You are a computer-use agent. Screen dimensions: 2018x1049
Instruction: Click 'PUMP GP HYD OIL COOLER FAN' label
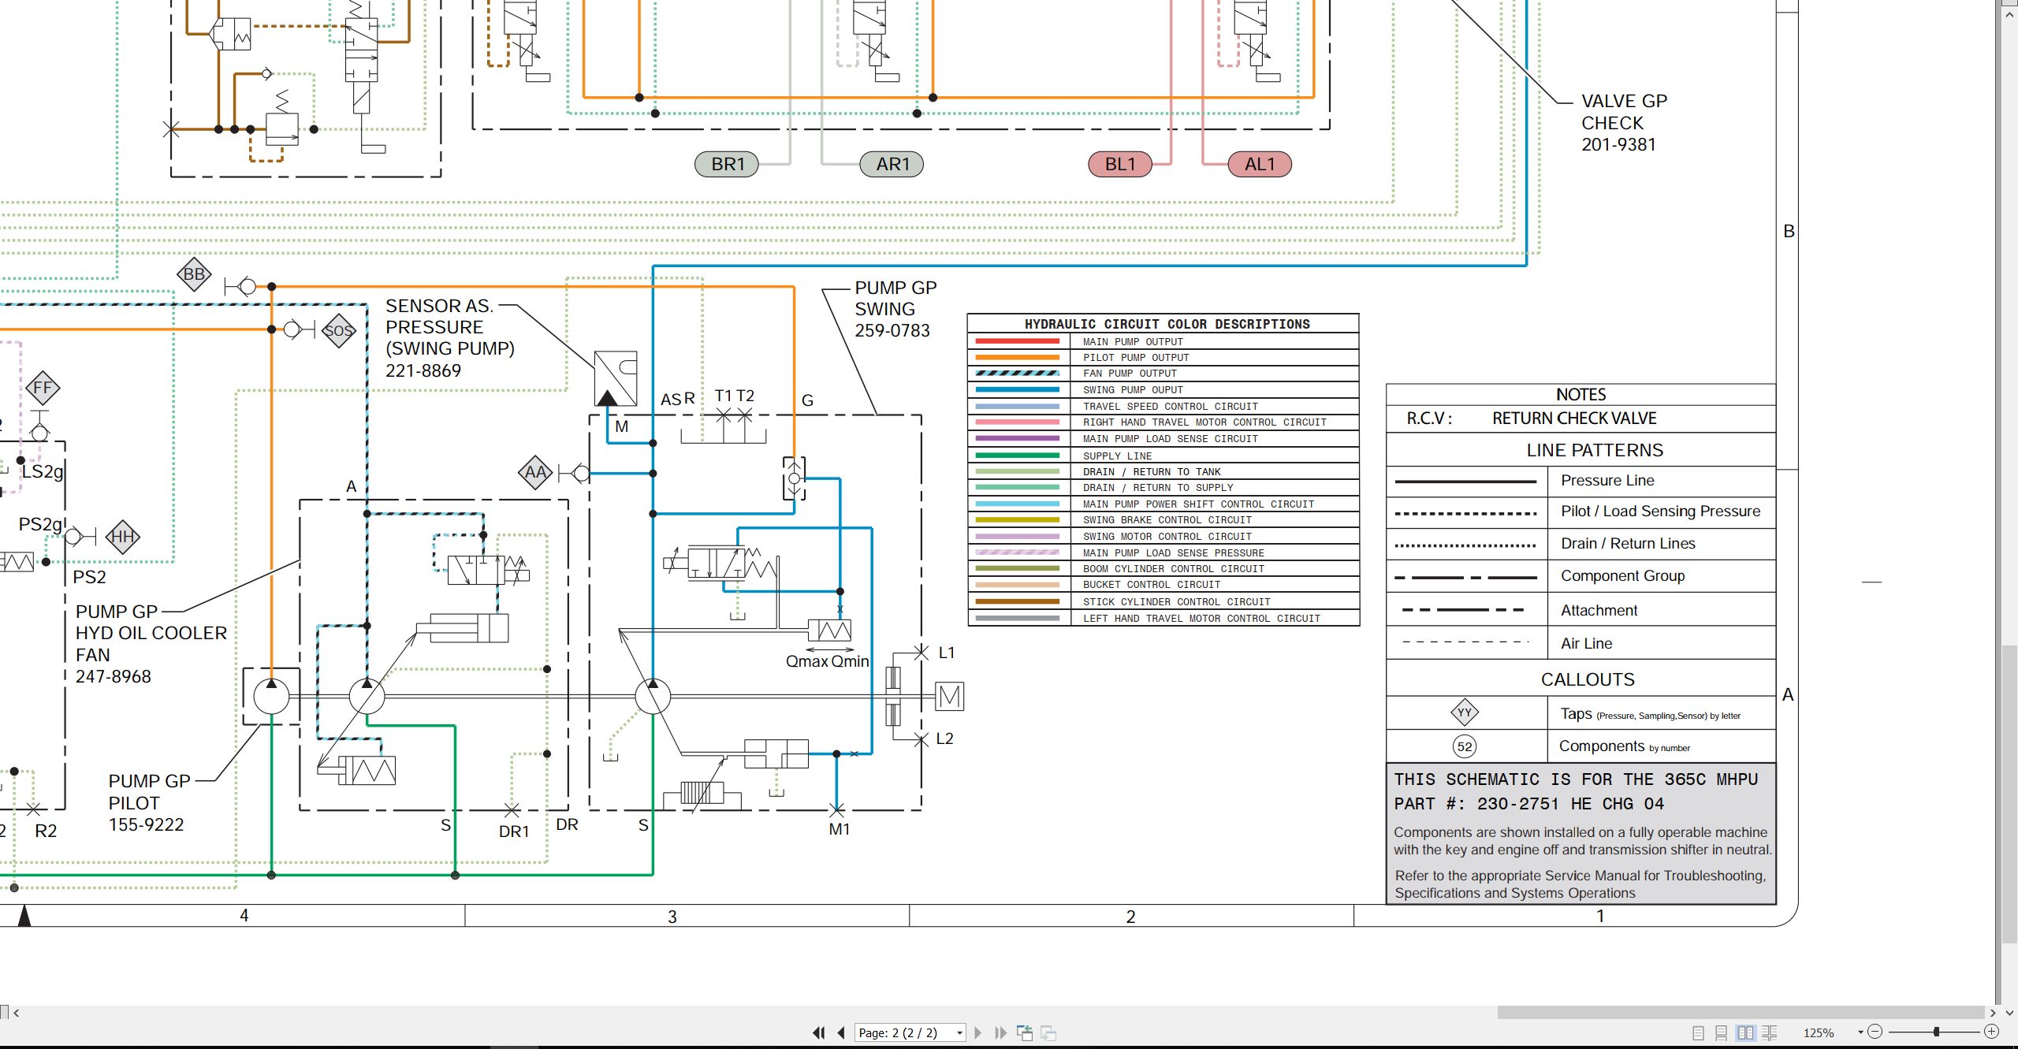pyautogui.click(x=151, y=644)
